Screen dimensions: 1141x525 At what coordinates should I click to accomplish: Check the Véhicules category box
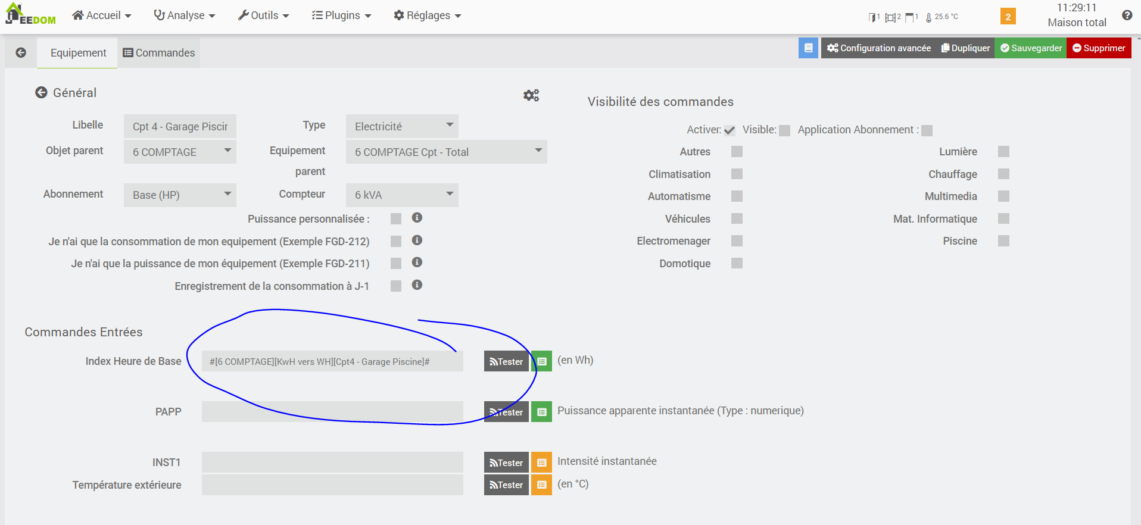point(737,218)
